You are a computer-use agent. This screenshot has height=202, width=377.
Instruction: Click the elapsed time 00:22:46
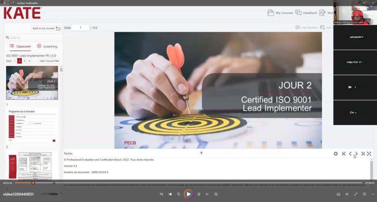tap(7, 183)
